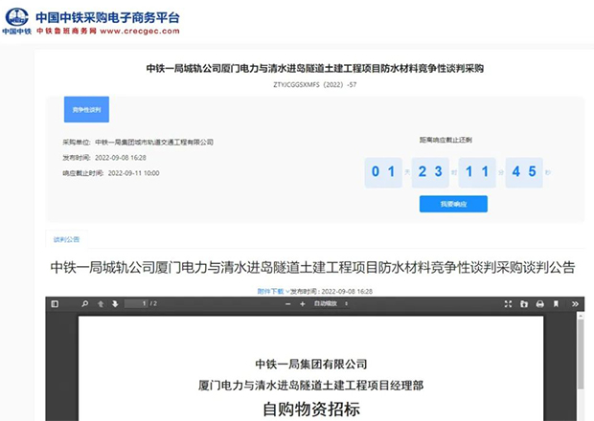Click the 我要响应 button
Viewport: 594px width, 421px height.
453,204
